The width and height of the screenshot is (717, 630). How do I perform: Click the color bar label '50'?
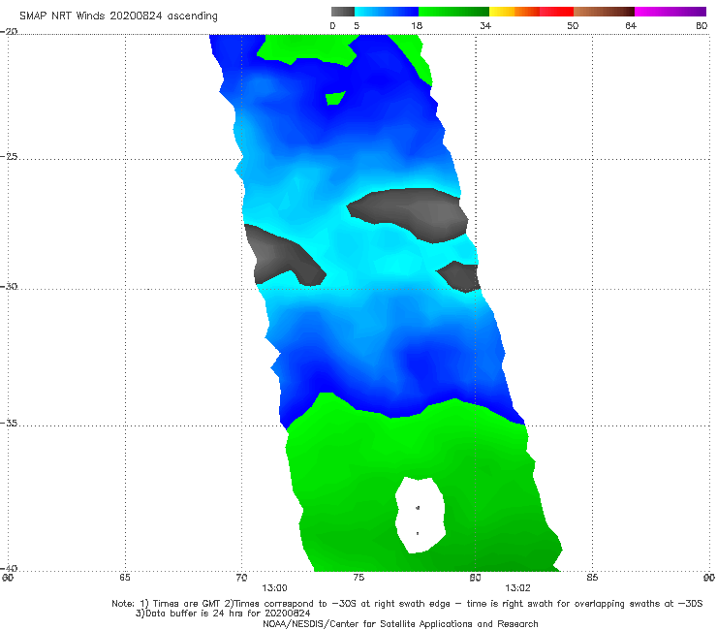(573, 26)
